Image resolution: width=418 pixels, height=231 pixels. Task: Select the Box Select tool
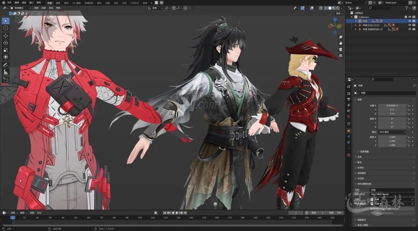(6, 21)
